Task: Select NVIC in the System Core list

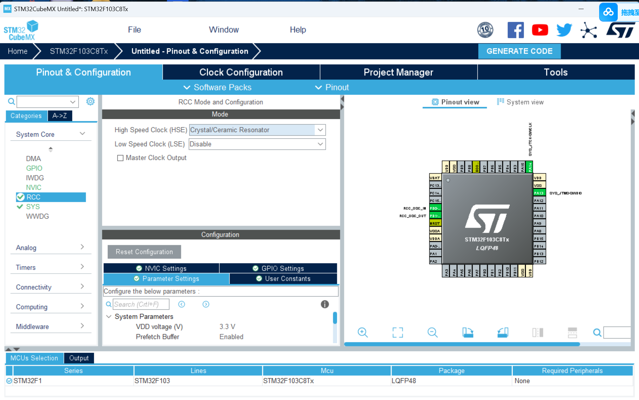Action: click(34, 187)
